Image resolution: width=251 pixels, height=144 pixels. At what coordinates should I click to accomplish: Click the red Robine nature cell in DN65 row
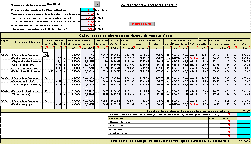193,58
